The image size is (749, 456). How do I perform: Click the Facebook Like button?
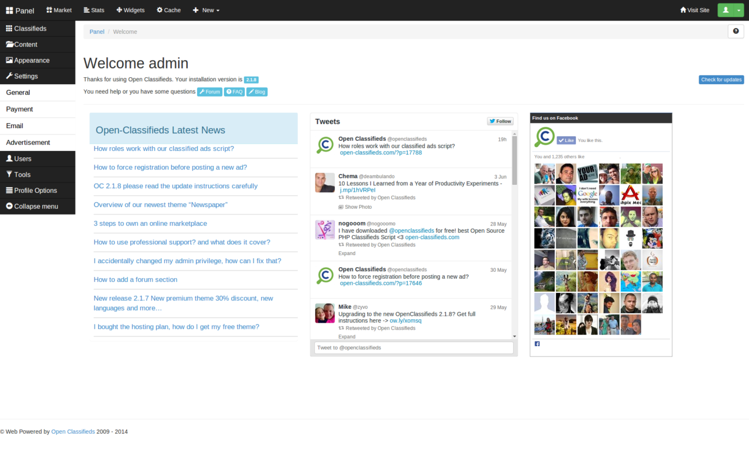[566, 140]
